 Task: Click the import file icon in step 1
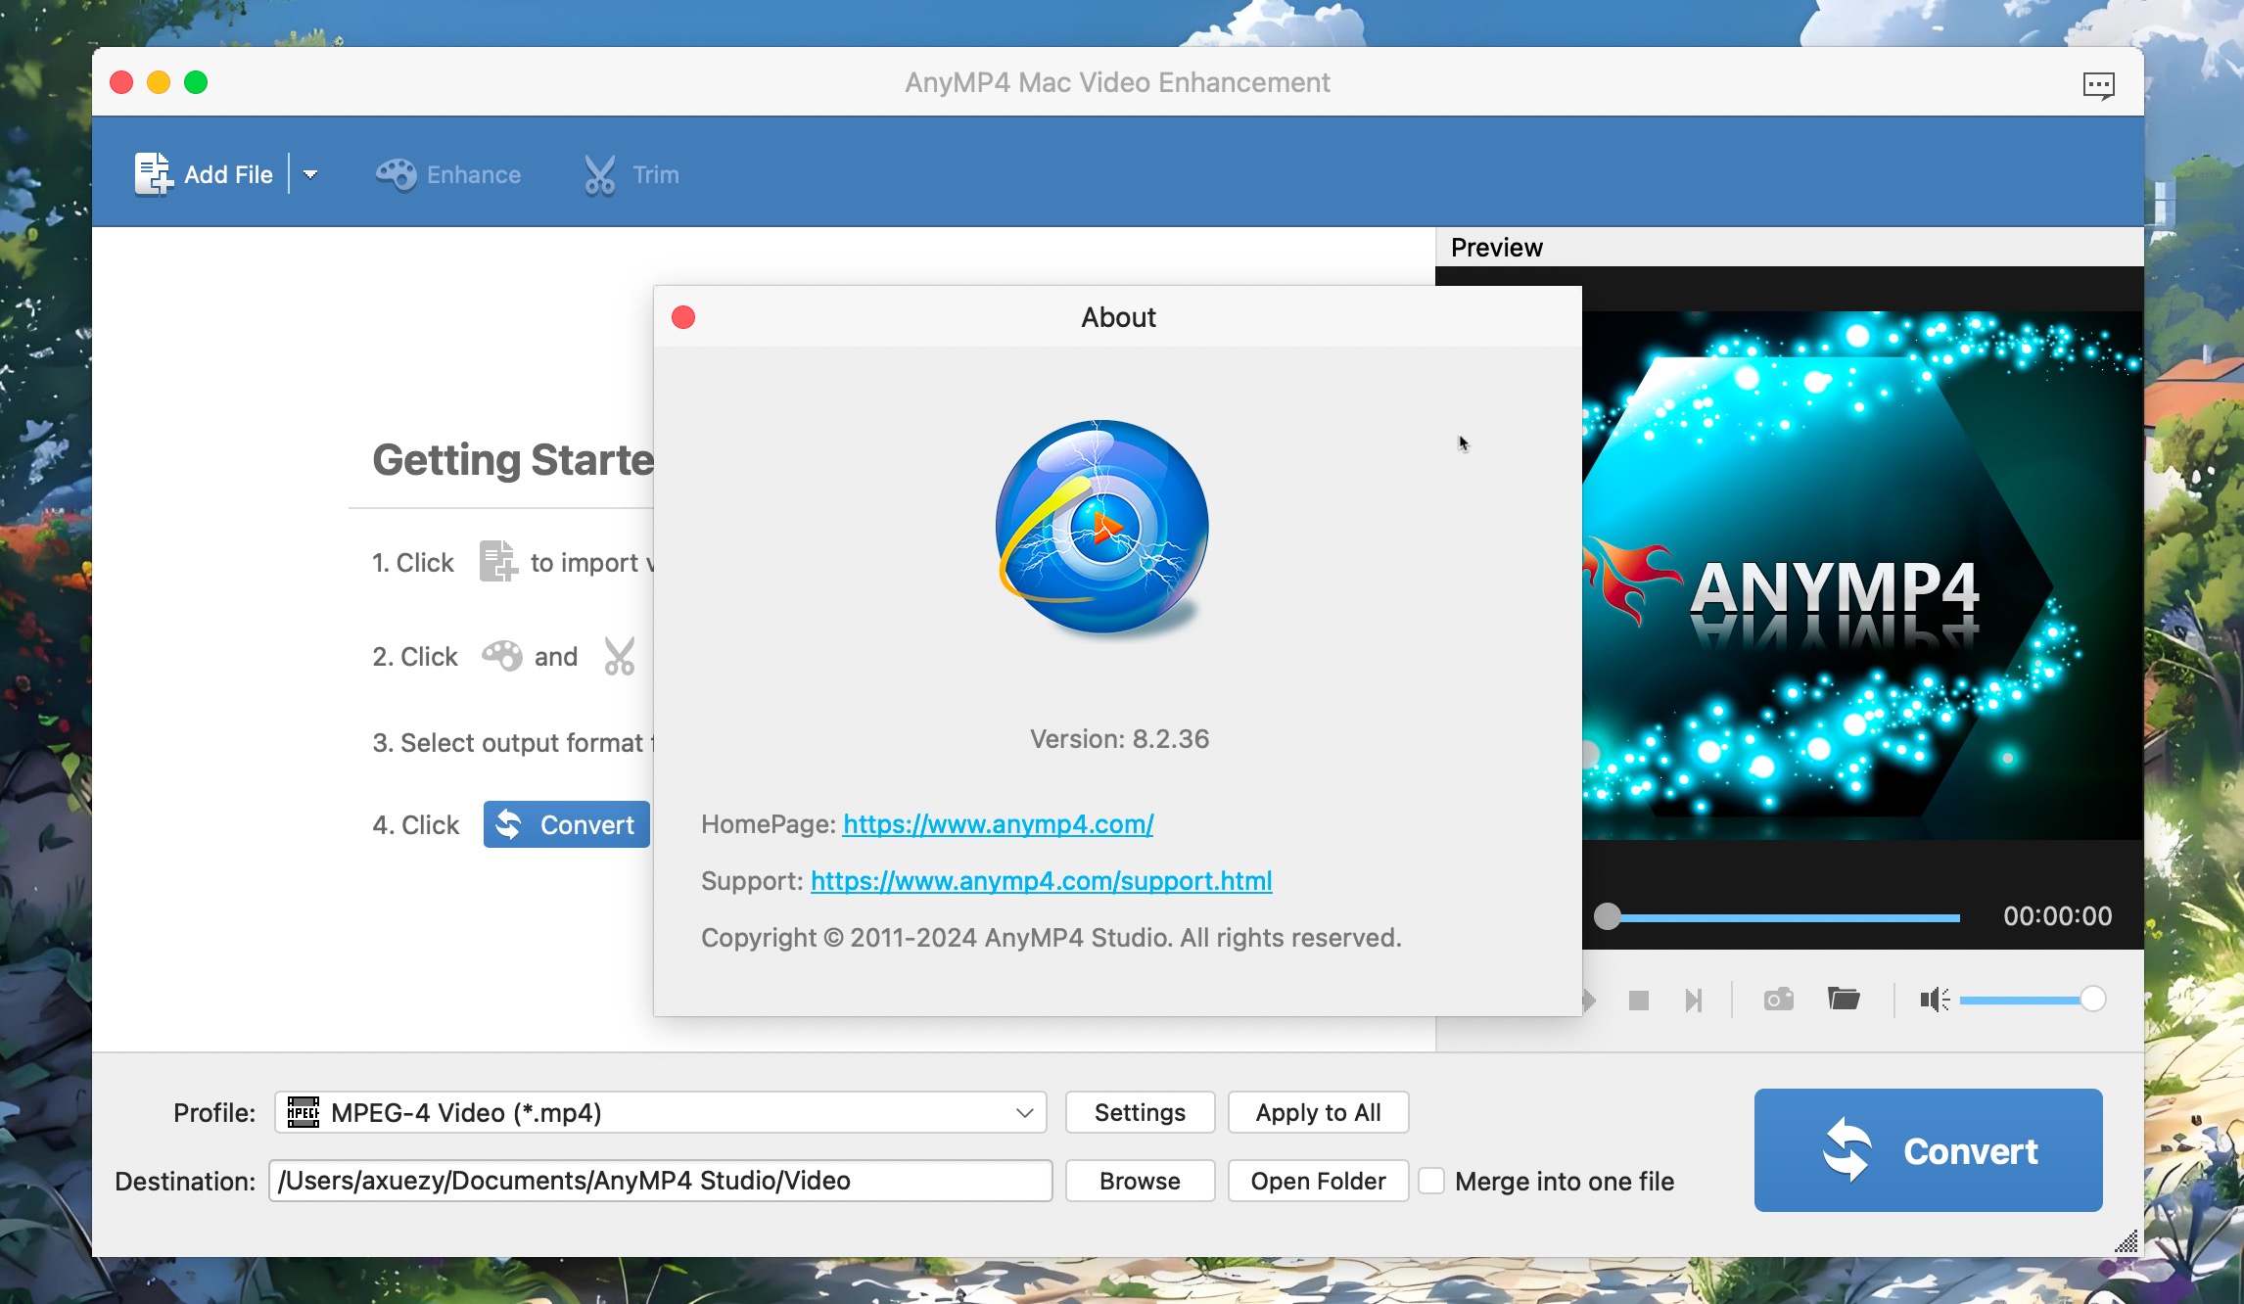point(497,562)
